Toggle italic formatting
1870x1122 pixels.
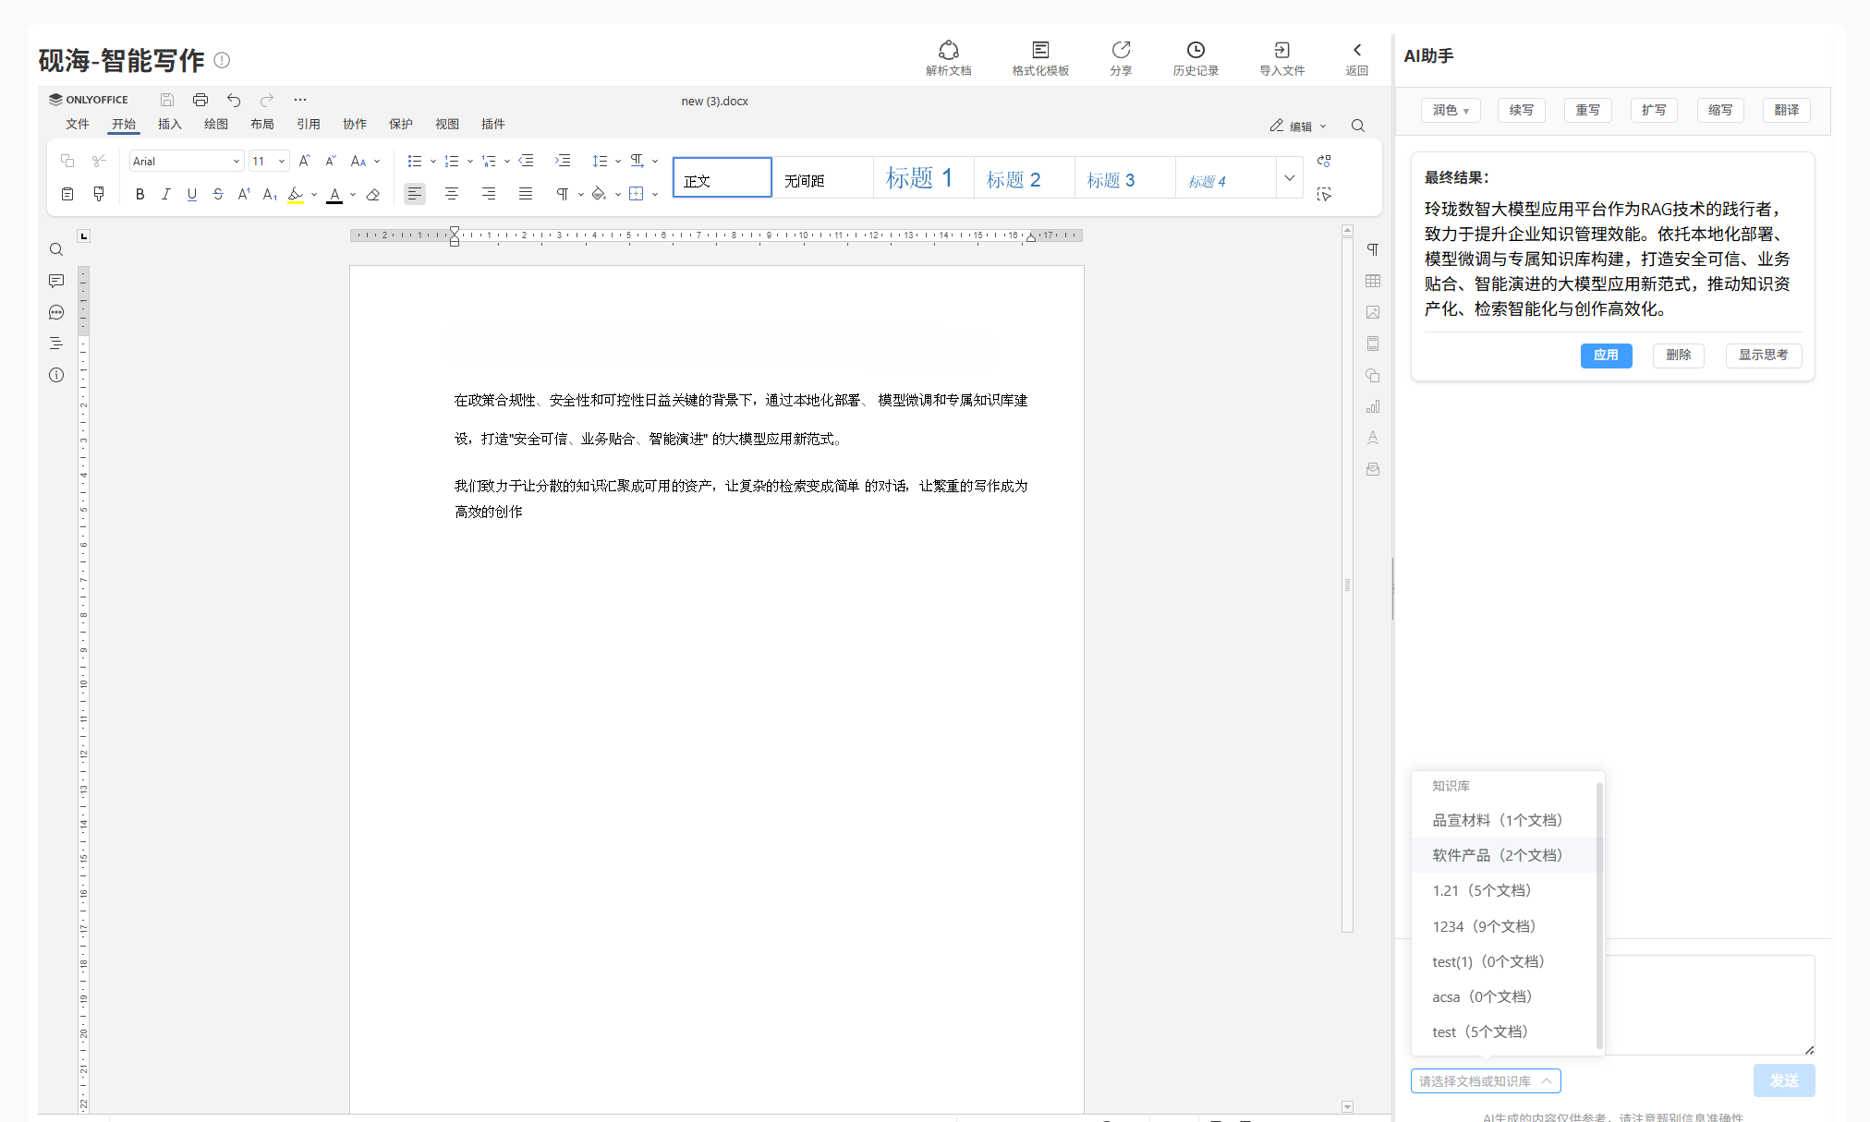point(165,194)
